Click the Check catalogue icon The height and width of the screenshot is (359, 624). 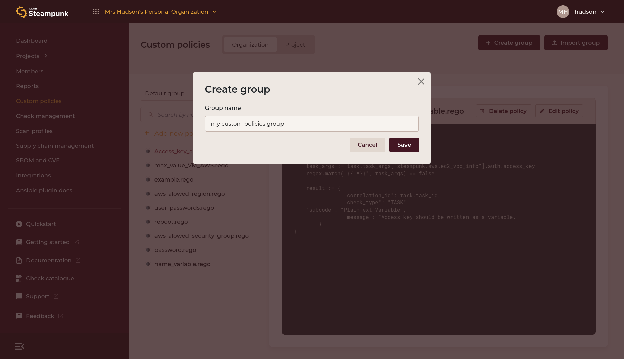(x=19, y=278)
